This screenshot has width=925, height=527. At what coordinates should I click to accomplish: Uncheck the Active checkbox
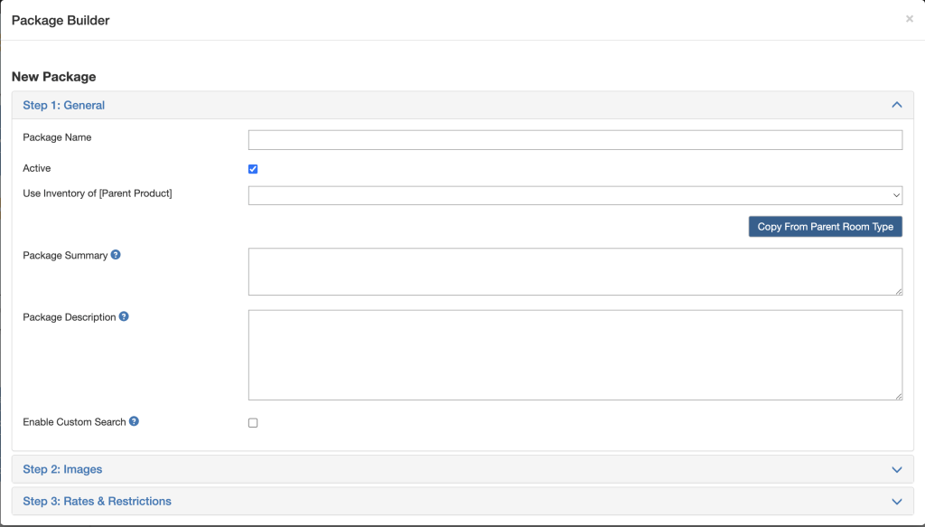pyautogui.click(x=253, y=169)
